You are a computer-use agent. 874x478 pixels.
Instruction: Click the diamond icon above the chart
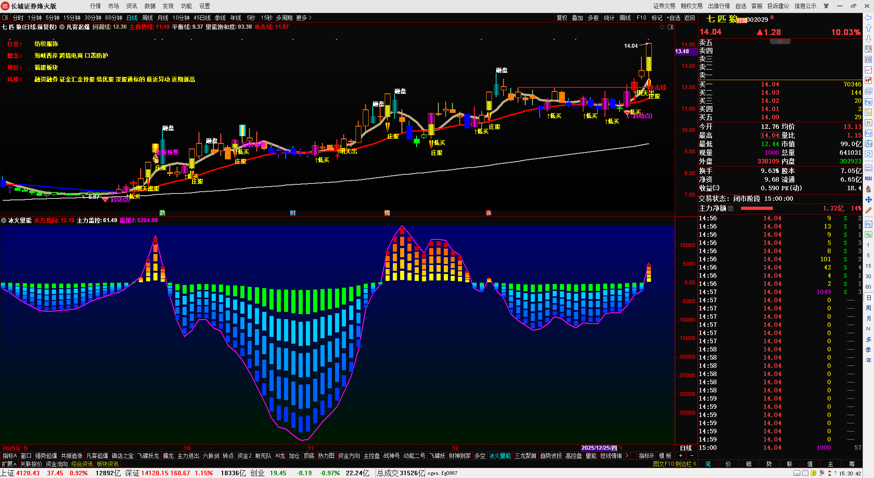tap(662, 27)
